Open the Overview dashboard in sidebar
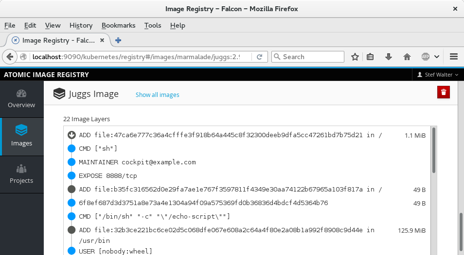This screenshot has width=464, height=255. (21, 99)
